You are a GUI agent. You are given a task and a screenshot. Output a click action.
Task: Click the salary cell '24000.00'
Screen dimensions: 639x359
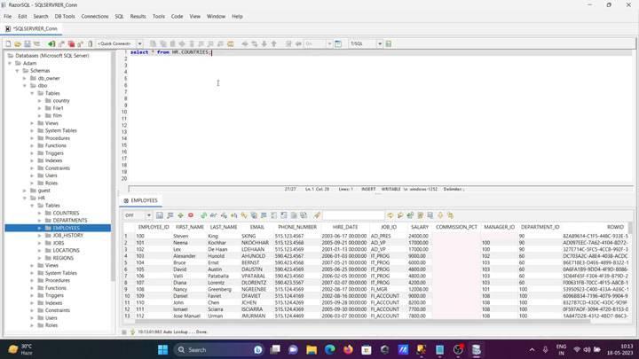click(419, 236)
